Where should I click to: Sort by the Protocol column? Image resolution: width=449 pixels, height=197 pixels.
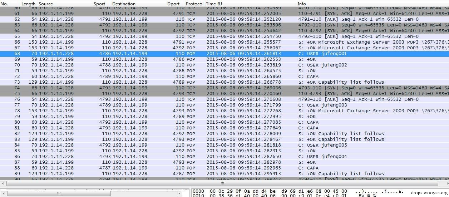click(x=194, y=4)
